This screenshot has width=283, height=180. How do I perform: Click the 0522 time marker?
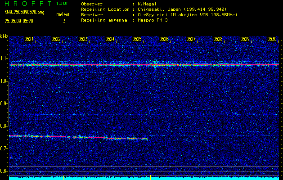pyautogui.click(x=56, y=39)
